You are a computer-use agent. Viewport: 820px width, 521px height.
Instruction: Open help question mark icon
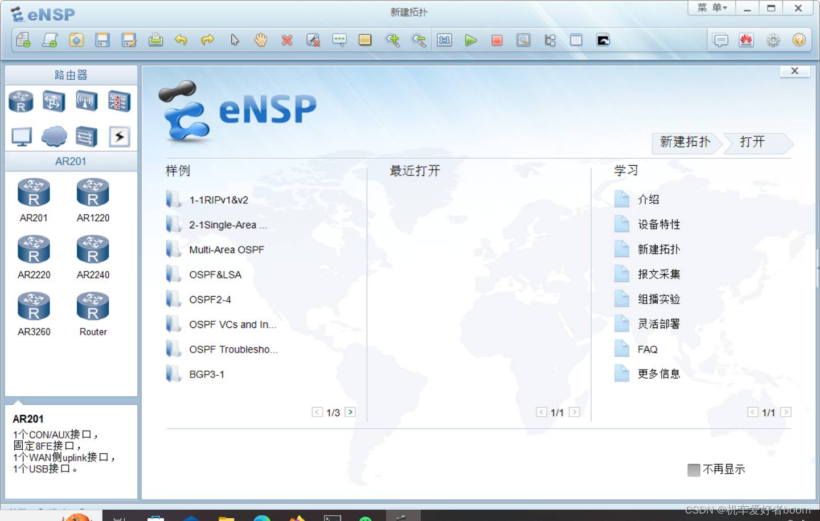[799, 40]
